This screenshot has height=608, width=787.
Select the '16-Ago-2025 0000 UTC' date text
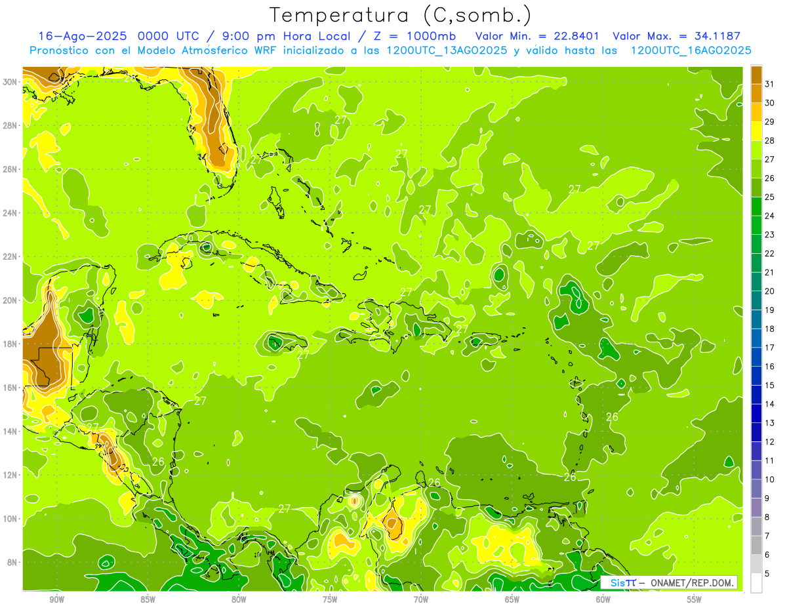click(x=119, y=36)
